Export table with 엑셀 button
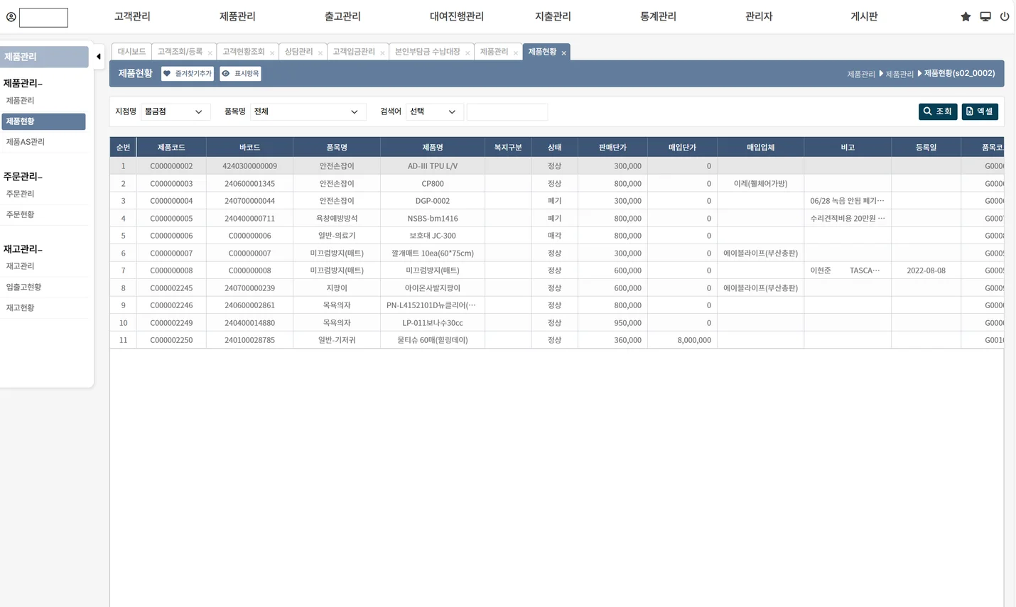The image size is (1016, 607). (980, 111)
